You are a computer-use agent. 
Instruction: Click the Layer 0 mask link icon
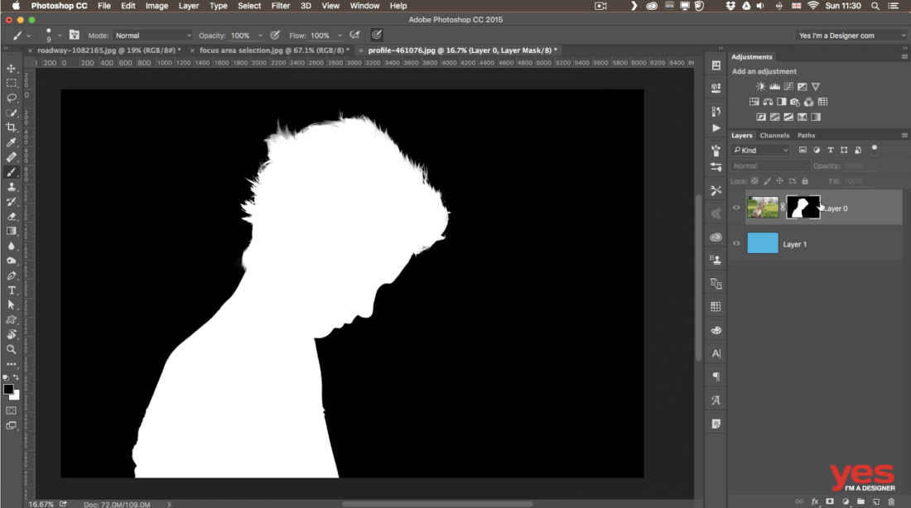pos(783,208)
